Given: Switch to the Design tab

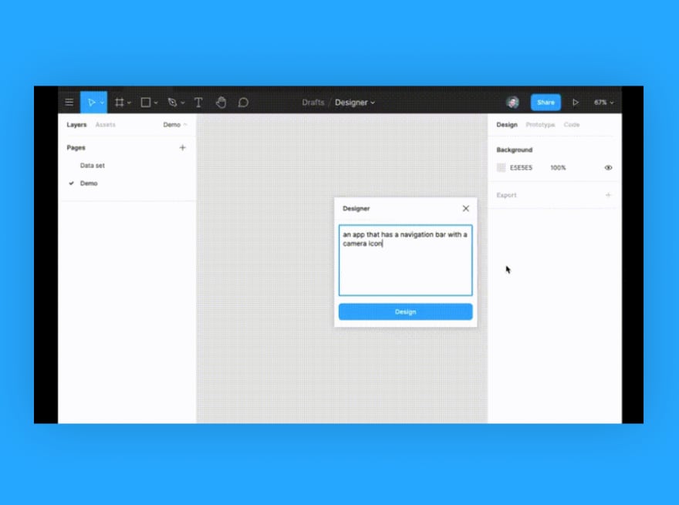Looking at the screenshot, I should pos(507,125).
